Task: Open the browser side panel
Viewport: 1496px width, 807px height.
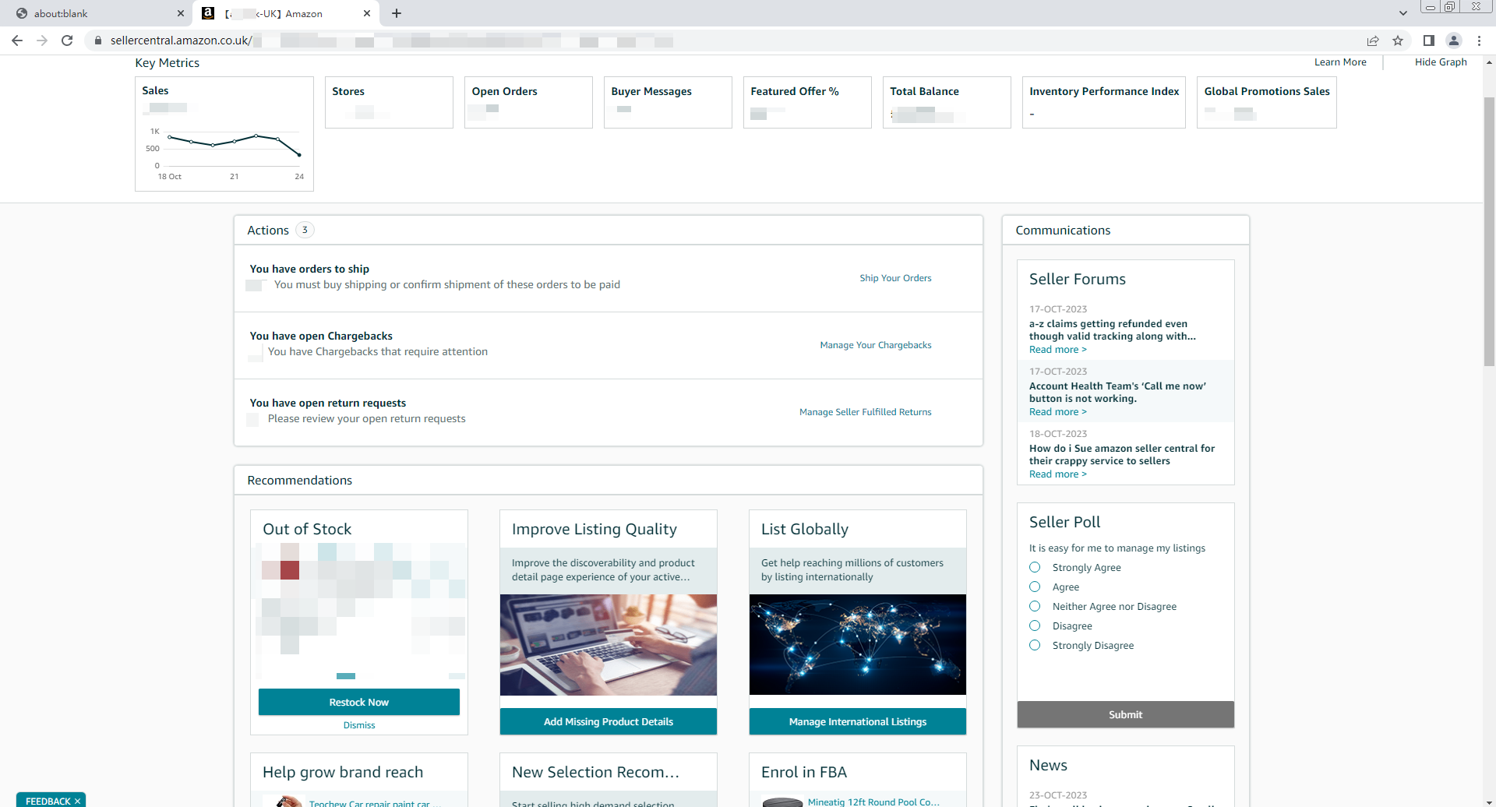Action: tap(1428, 41)
